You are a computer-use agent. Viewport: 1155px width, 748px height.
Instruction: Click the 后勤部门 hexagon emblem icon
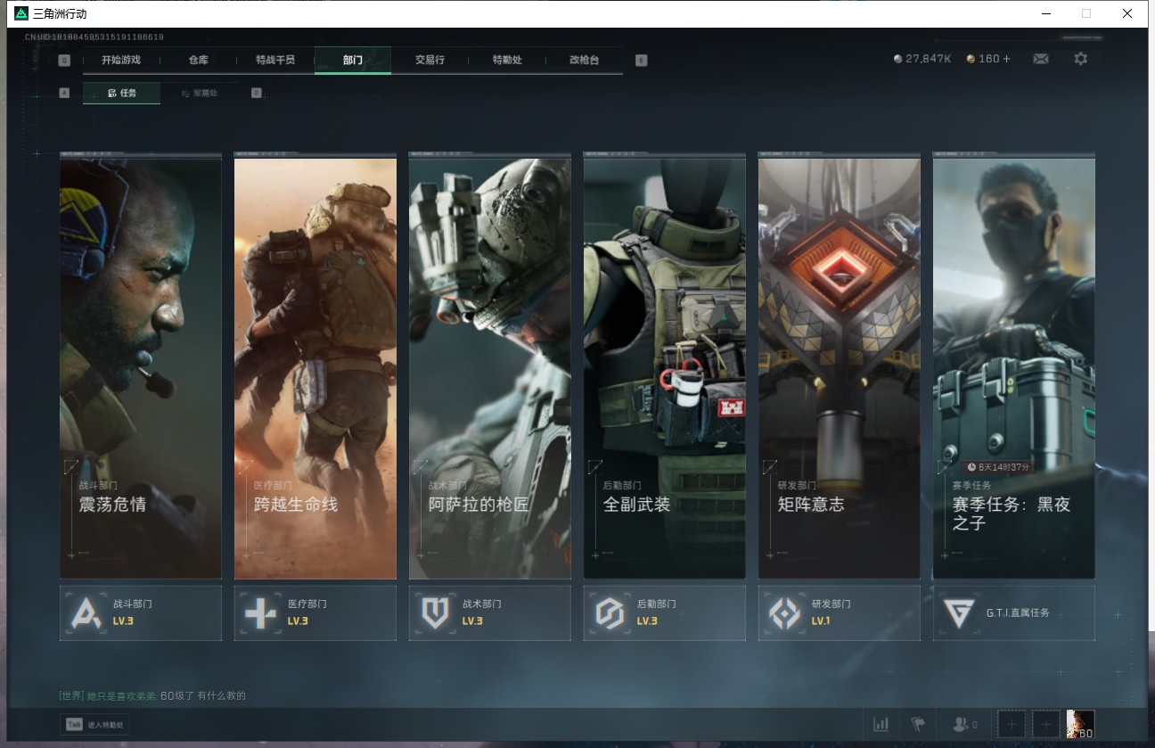610,613
